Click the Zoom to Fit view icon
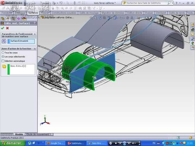The width and height of the screenshot is (195, 146). tap(91, 18)
